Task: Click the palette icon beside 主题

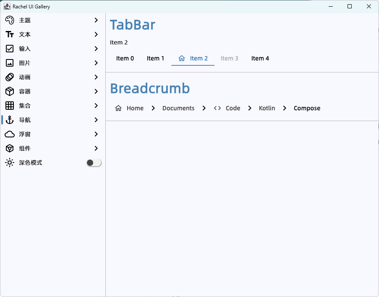Action: pyautogui.click(x=10, y=20)
